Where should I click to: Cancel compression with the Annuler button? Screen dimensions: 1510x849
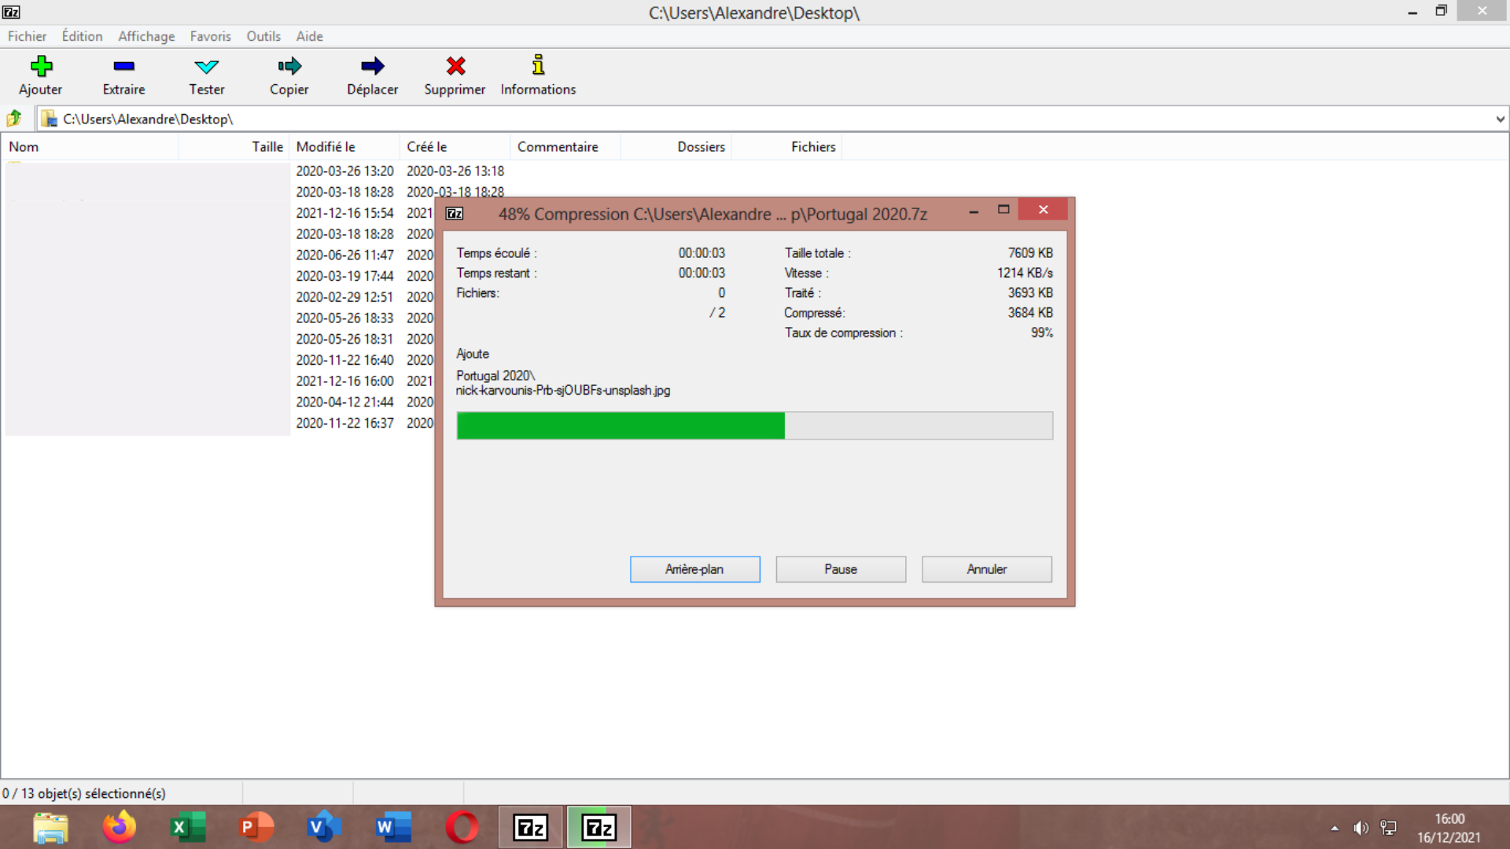(x=986, y=569)
